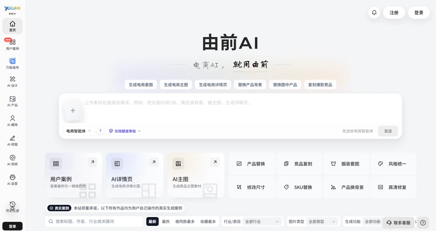
Task: Open AI 修图 in sidebar
Action: [x=12, y=141]
